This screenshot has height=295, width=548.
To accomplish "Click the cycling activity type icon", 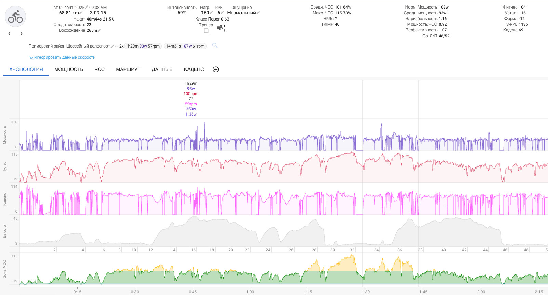I will tap(15, 16).
